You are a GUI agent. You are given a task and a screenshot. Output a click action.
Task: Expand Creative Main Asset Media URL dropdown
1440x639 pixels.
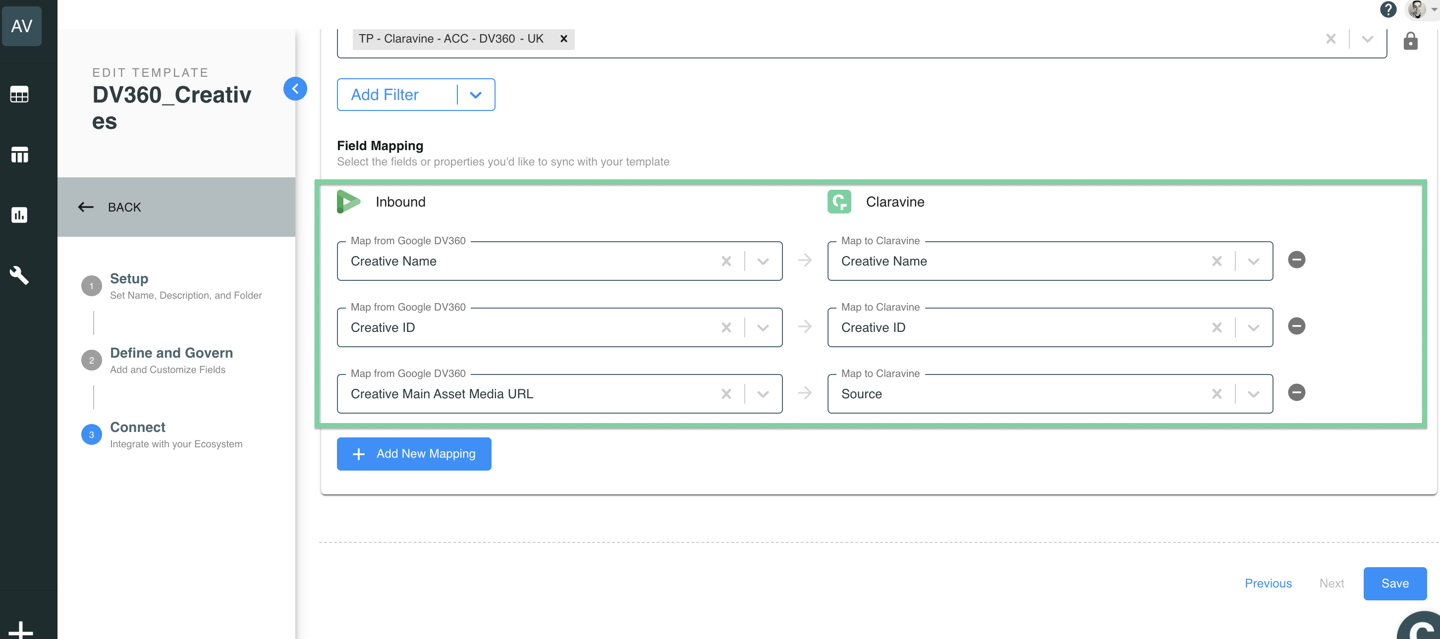[763, 394]
